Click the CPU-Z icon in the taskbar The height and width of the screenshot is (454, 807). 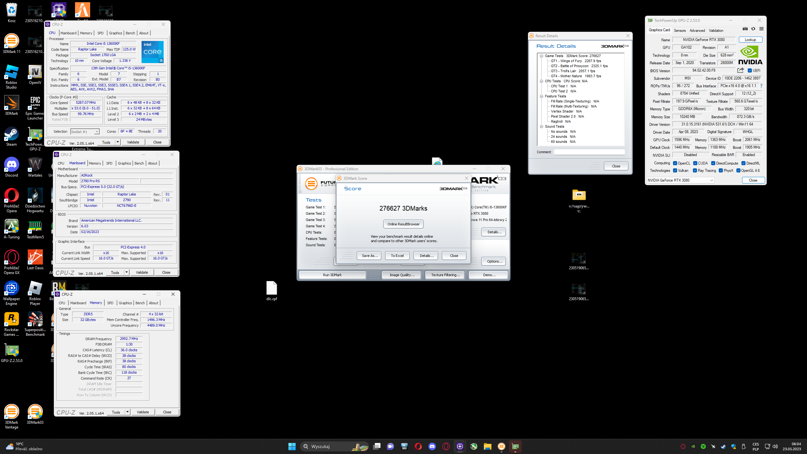[x=460, y=446]
